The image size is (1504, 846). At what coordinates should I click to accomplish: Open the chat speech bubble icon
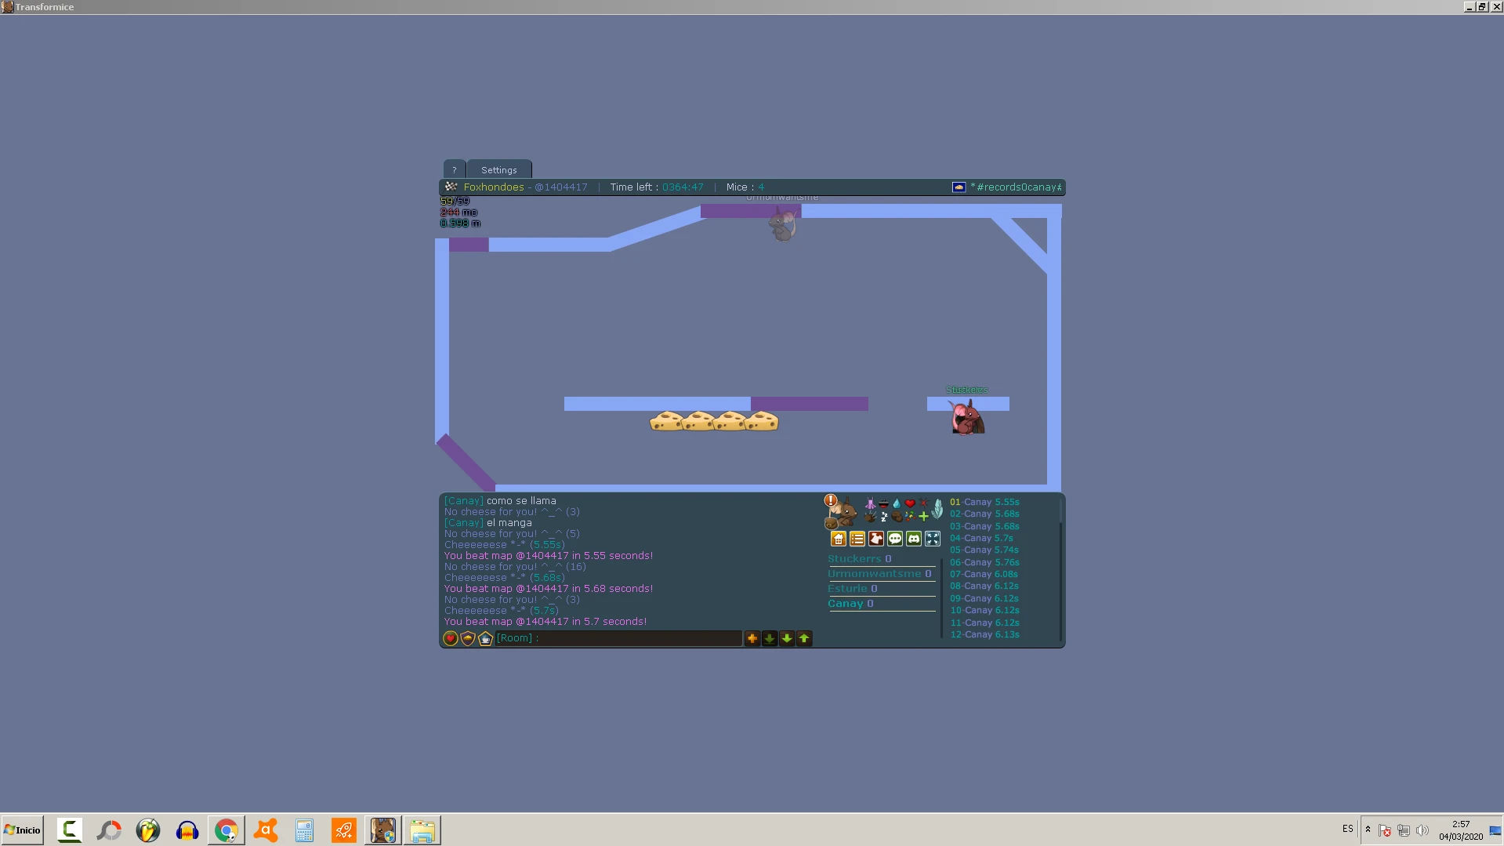click(x=895, y=539)
